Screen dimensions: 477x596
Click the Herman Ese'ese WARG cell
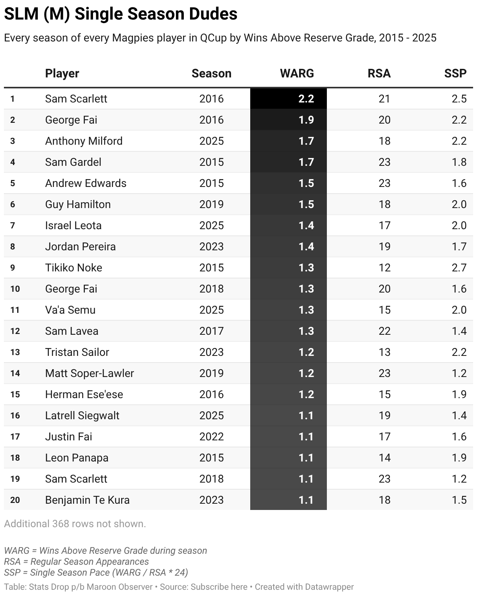click(289, 394)
